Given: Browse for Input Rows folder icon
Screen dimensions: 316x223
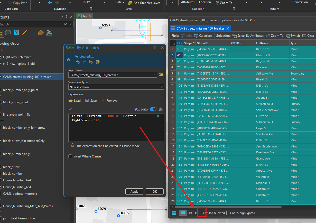Looking at the screenshot, I should coord(161,75).
